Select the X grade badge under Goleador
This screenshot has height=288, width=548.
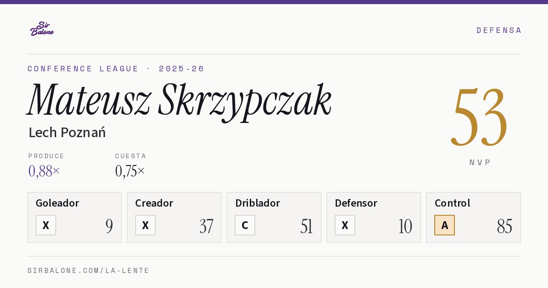[x=46, y=225]
